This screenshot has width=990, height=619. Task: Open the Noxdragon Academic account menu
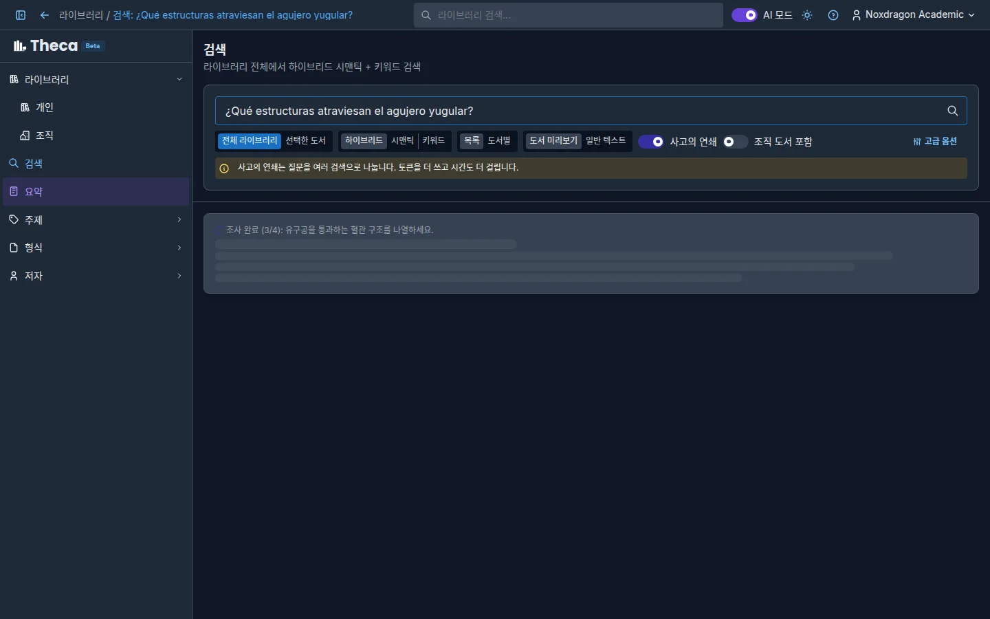click(x=913, y=15)
